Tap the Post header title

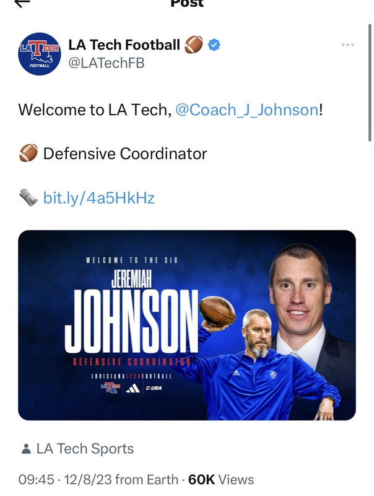point(187,3)
